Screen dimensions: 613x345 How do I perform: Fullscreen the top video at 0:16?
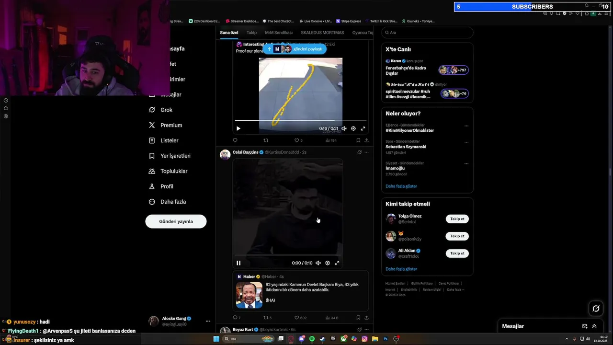[x=363, y=128]
